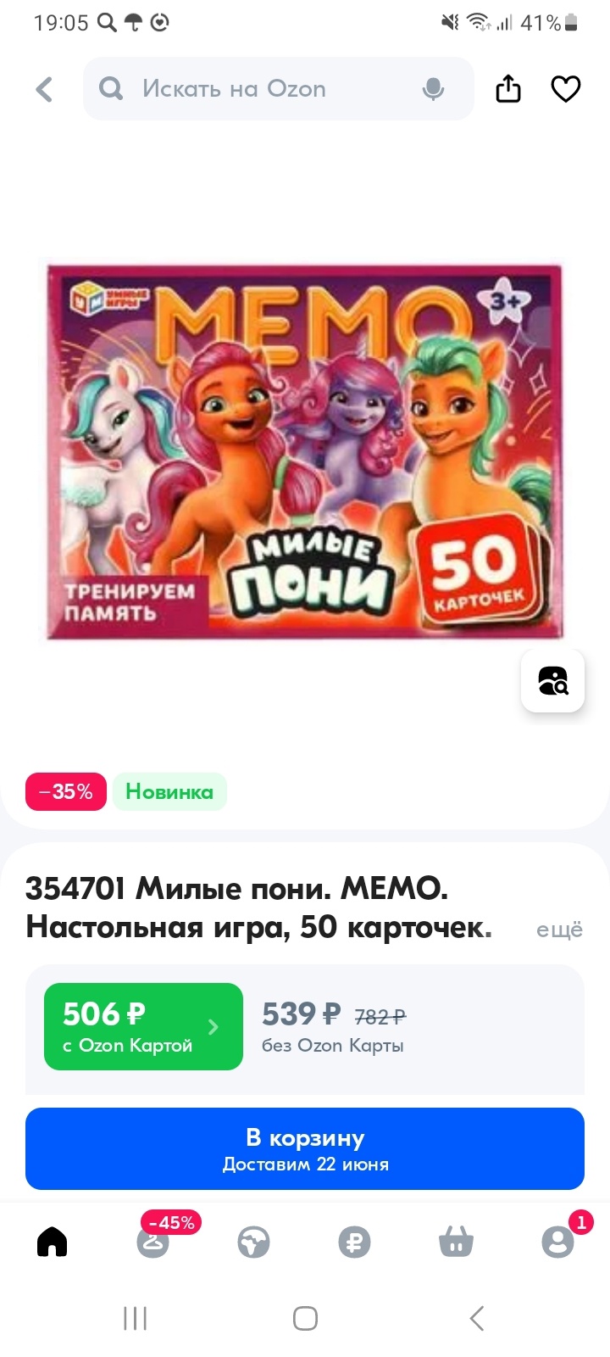610x1357 pixels.
Task: Add product to favorites with heart icon
Action: pos(566,88)
